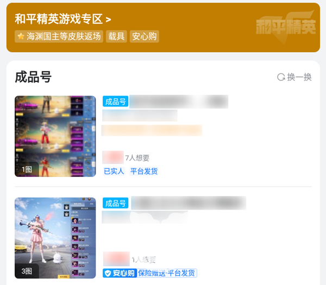Click the 7人想要 label
This screenshot has height=285, width=326.
(x=137, y=158)
